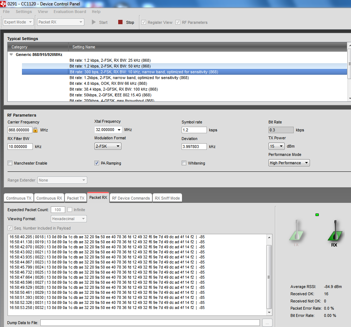Click the green status LED indicator
This screenshot has width=351, height=327.
click(317, 215)
